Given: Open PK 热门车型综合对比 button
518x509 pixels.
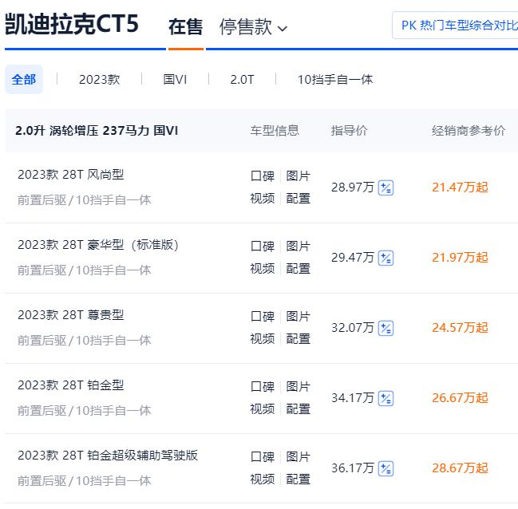Looking at the screenshot, I should pyautogui.click(x=455, y=25).
